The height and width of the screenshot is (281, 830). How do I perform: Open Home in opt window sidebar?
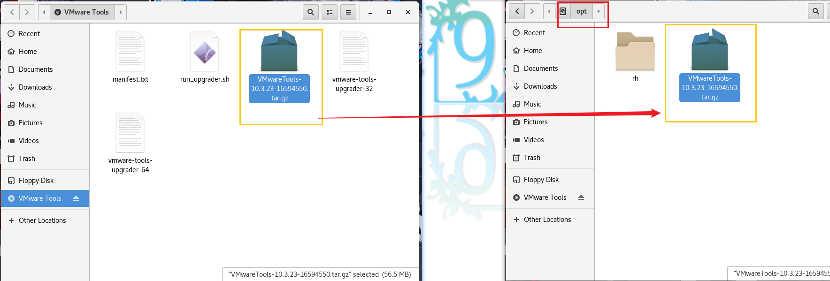pyautogui.click(x=550, y=51)
